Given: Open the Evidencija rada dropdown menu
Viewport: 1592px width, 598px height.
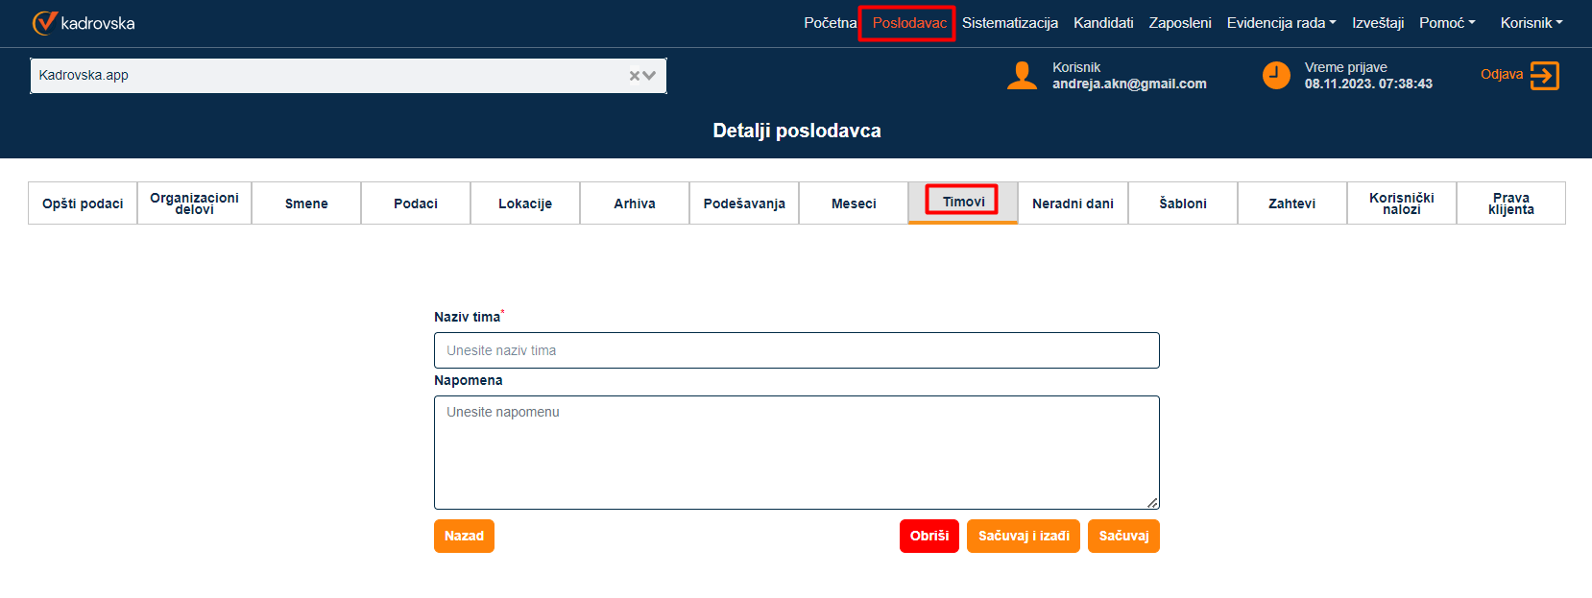Looking at the screenshot, I should 1281,23.
